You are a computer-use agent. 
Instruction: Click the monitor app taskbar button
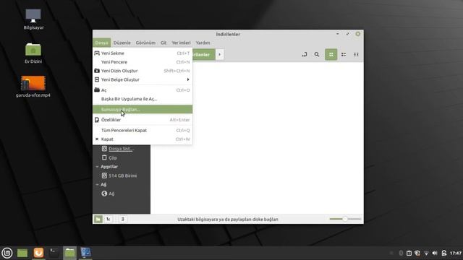tap(85, 253)
